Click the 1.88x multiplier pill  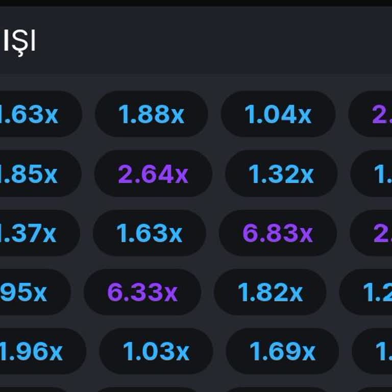tap(151, 114)
